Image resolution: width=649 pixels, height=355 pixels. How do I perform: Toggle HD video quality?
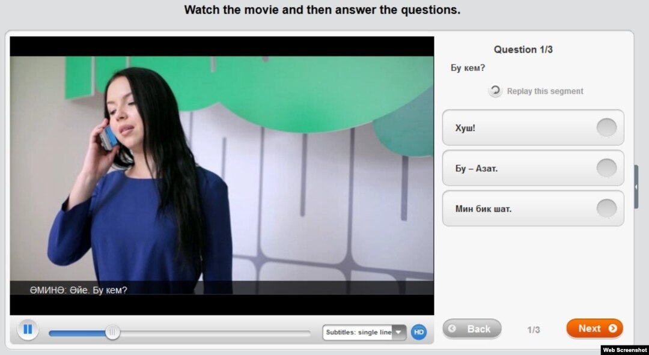pyautogui.click(x=419, y=332)
